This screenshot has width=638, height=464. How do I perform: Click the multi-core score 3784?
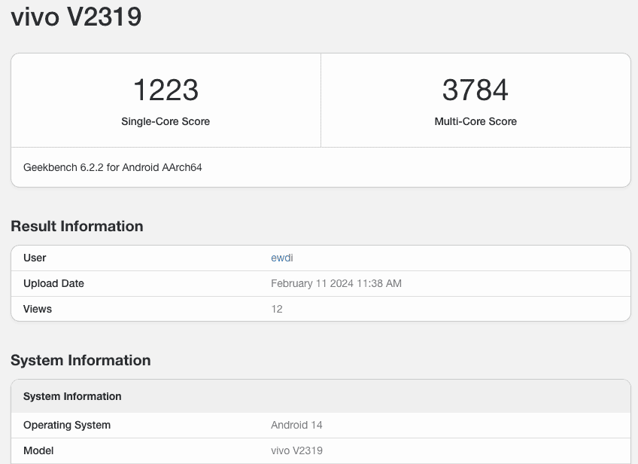click(475, 90)
